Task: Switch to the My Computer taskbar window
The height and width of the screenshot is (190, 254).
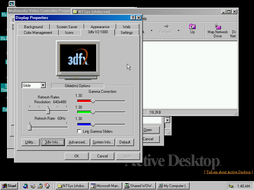Action: tap(173, 186)
